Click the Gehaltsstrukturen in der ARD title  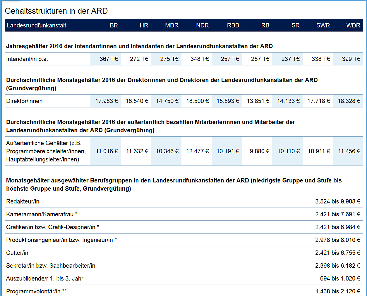56,11
